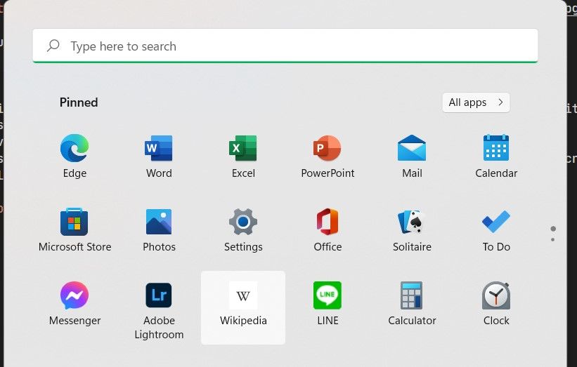Image resolution: width=577 pixels, height=367 pixels.
Task: Start Solitaire card game
Action: [x=412, y=222]
